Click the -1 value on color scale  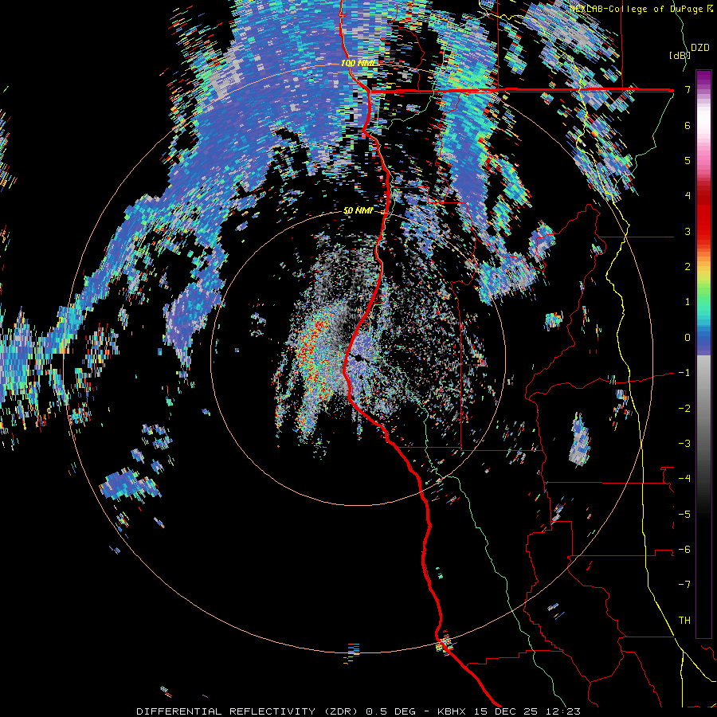tap(684, 373)
